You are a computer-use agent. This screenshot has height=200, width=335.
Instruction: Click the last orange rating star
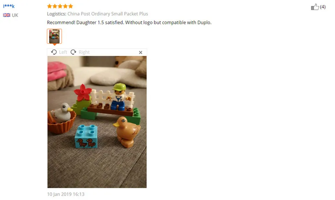coord(71,6)
